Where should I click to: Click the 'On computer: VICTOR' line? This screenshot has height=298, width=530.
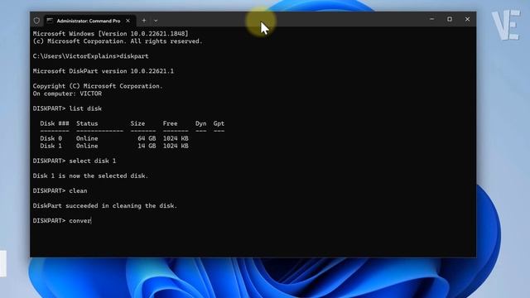tap(67, 94)
